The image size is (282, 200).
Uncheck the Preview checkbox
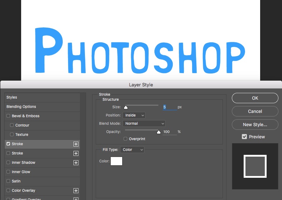[244, 137]
